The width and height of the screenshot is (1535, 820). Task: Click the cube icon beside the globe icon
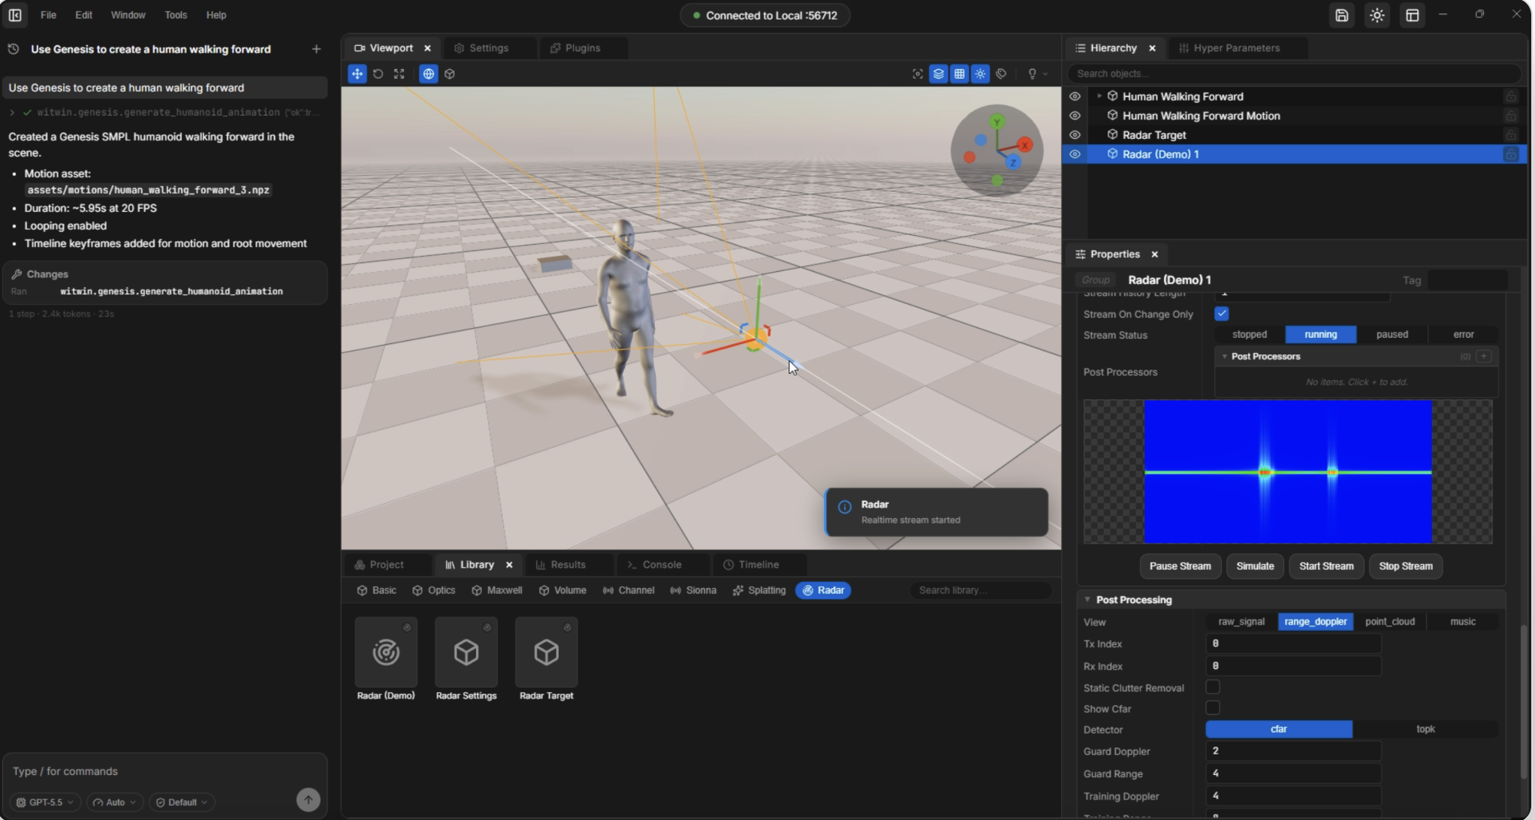(x=449, y=74)
